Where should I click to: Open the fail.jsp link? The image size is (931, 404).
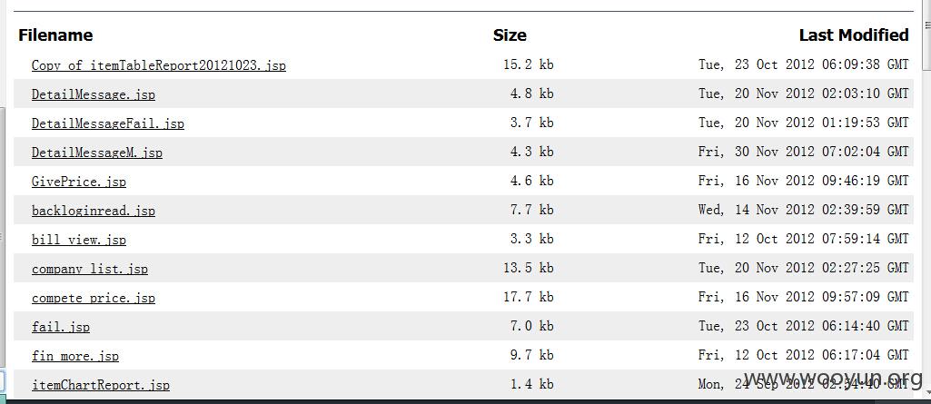pos(61,327)
